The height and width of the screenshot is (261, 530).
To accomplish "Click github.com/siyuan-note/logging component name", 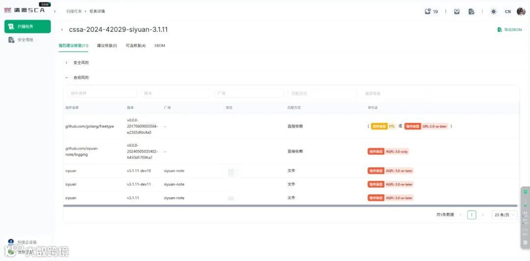I will point(82,151).
